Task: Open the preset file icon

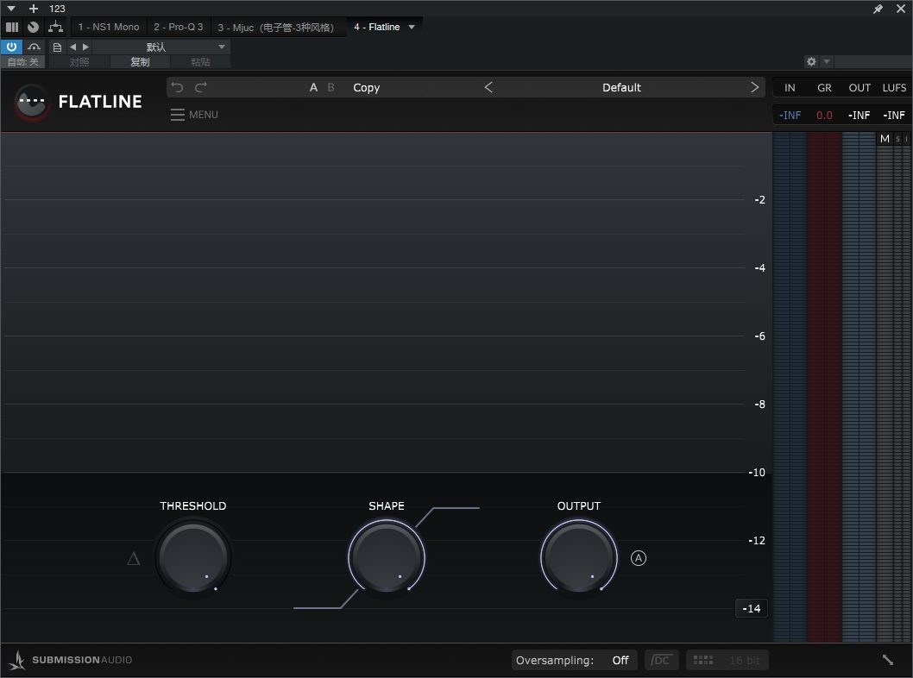Action: click(57, 47)
